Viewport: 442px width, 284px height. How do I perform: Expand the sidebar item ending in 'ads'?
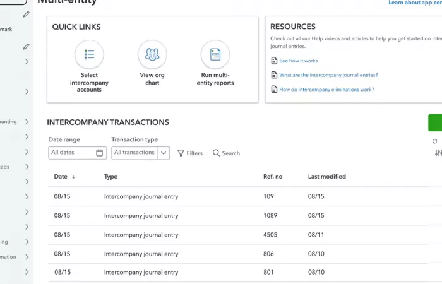click(x=27, y=167)
